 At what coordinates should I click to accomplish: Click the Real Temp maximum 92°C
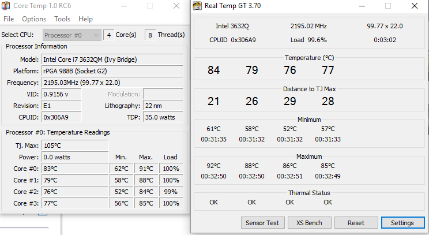[213, 166]
